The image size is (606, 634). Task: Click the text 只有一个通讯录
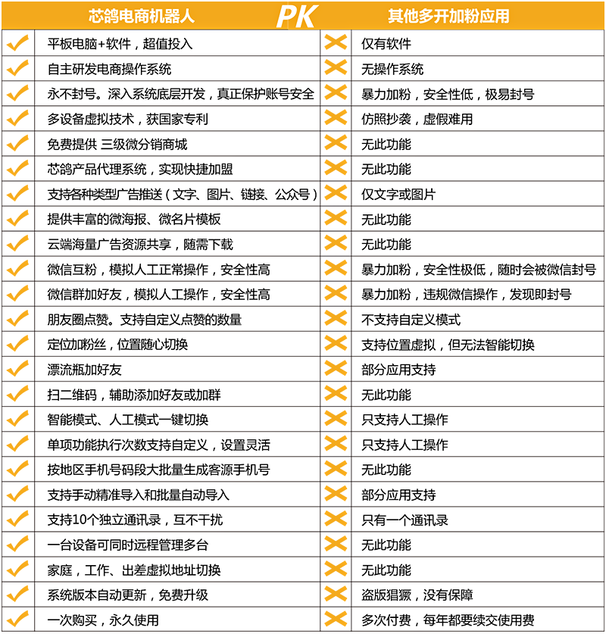405,520
